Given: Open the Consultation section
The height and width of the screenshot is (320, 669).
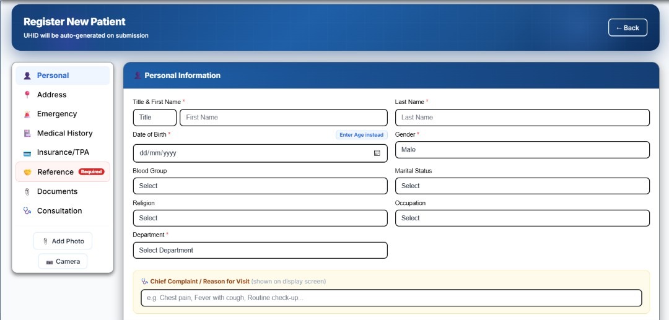Looking at the screenshot, I should 63,210.
